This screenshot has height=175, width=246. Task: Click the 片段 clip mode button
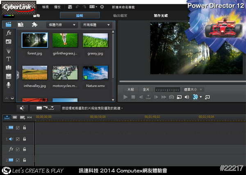click(x=131, y=89)
